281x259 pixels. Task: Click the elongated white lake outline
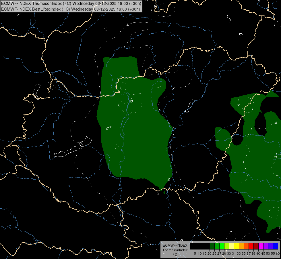(x=73, y=147)
